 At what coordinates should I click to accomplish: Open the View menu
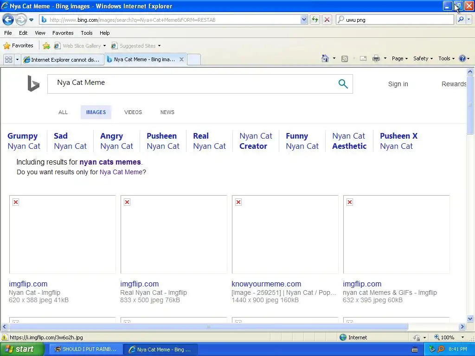click(x=40, y=33)
